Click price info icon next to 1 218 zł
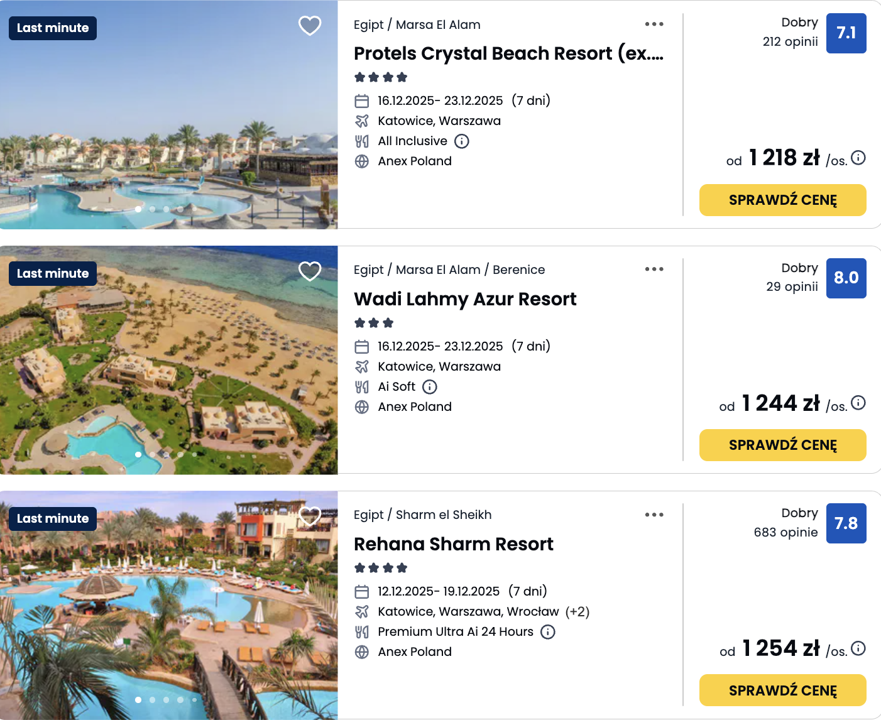 coord(858,158)
